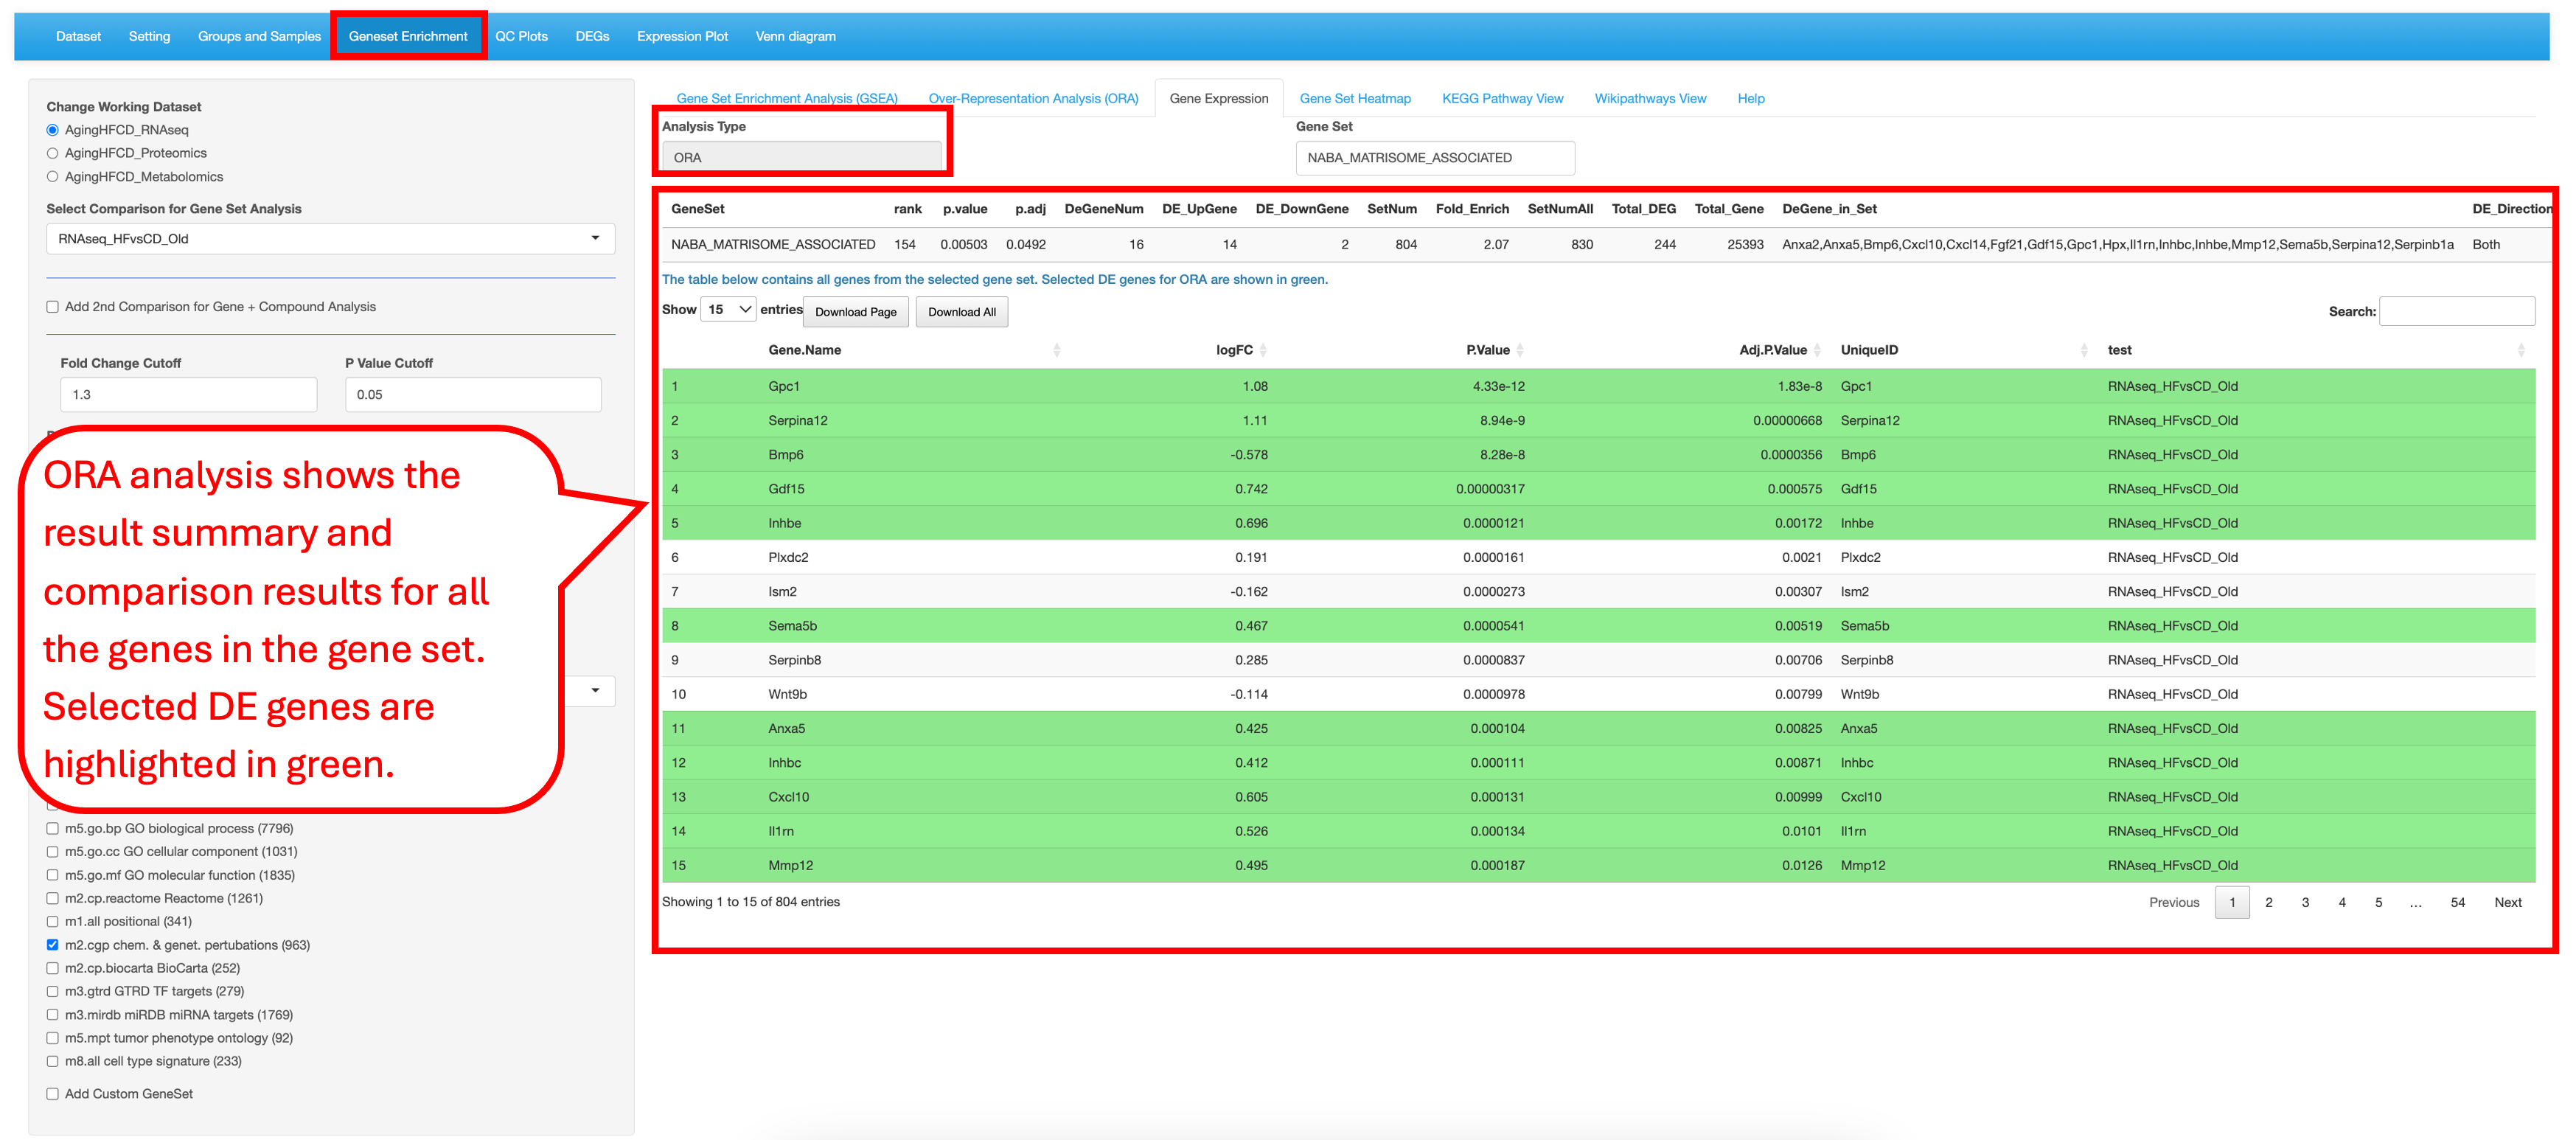
Task: Sort table by Gene.Name arrows
Action: (1056, 350)
